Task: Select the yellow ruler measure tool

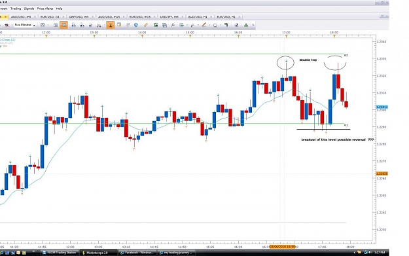Action: 146,25
